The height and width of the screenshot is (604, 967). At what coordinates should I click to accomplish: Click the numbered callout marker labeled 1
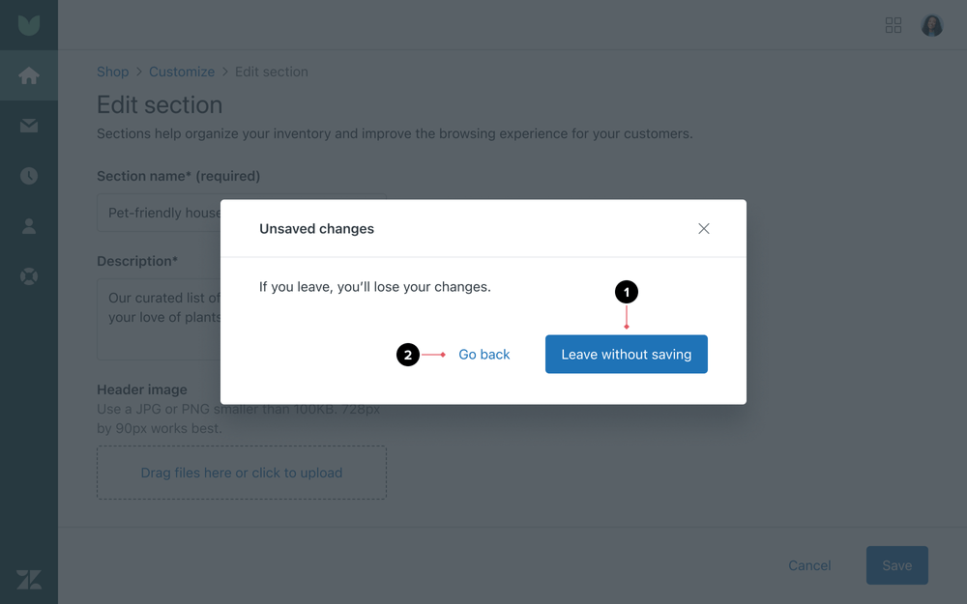point(626,291)
